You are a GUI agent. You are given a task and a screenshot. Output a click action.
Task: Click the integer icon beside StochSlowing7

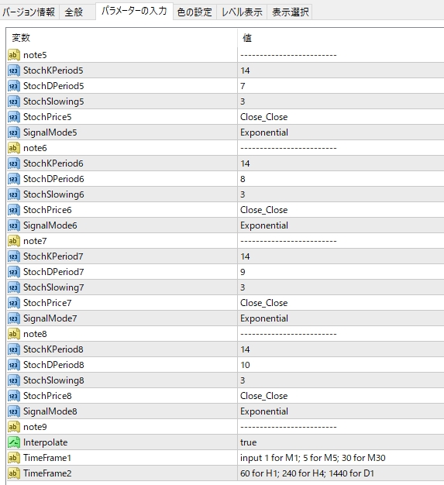(x=14, y=287)
